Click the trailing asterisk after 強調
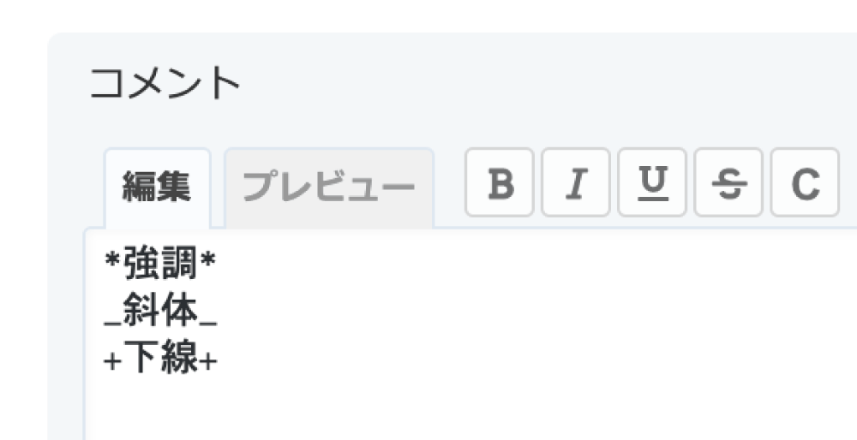Screen dimensions: 857x440 207,261
